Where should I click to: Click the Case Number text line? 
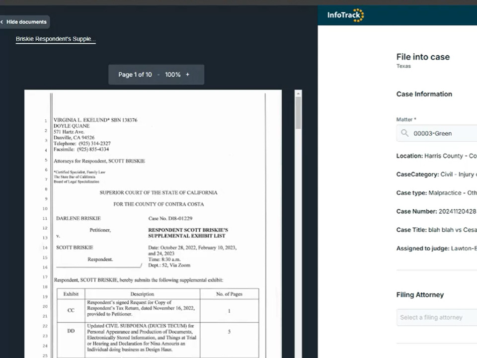[x=436, y=211]
